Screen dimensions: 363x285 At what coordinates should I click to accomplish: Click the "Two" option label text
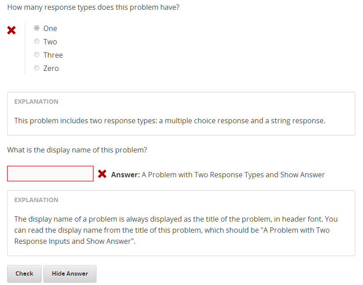[50, 42]
